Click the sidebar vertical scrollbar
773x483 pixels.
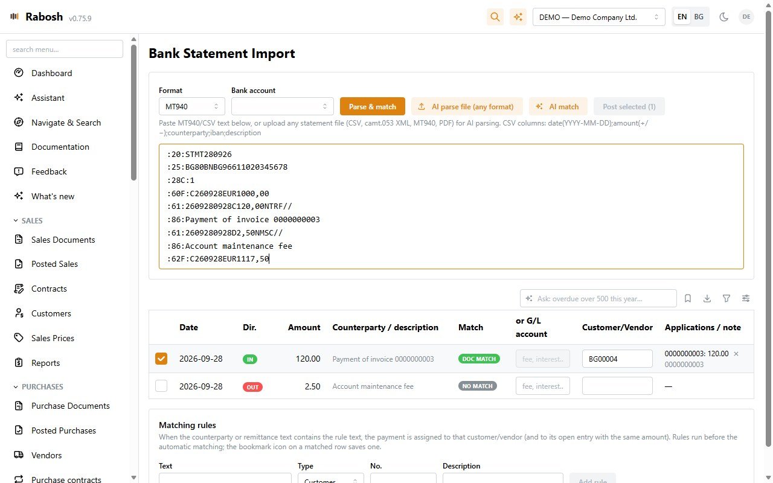pyautogui.click(x=133, y=112)
